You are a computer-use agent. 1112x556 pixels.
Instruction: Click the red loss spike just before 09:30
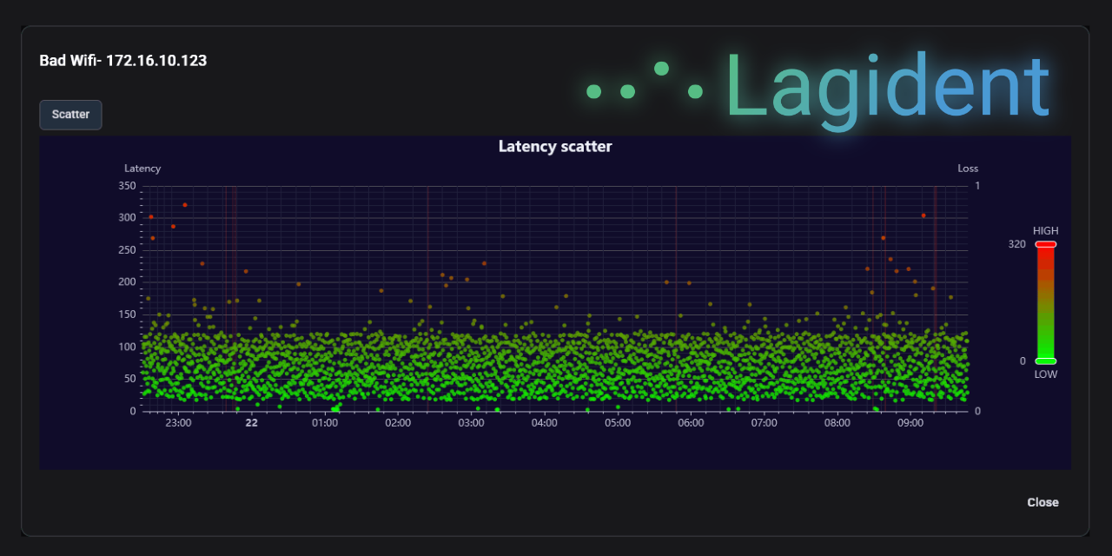(x=934, y=295)
